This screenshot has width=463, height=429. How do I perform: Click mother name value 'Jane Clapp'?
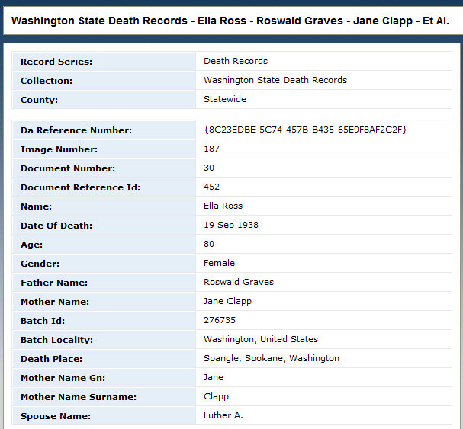(x=227, y=302)
